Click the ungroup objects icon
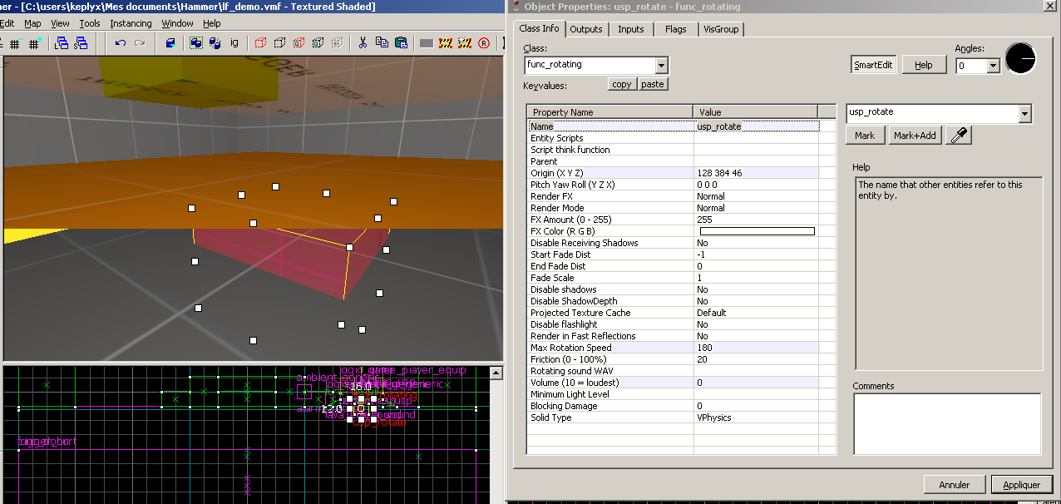Screen dimensions: 1061x504 click(x=215, y=43)
